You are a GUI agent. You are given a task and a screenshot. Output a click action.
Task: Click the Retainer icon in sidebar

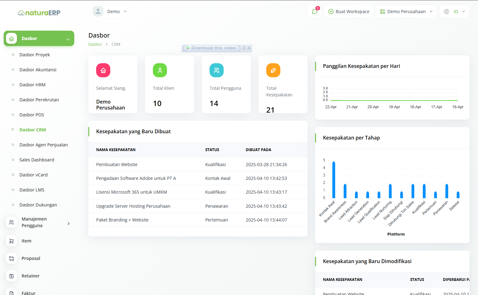[12, 276]
